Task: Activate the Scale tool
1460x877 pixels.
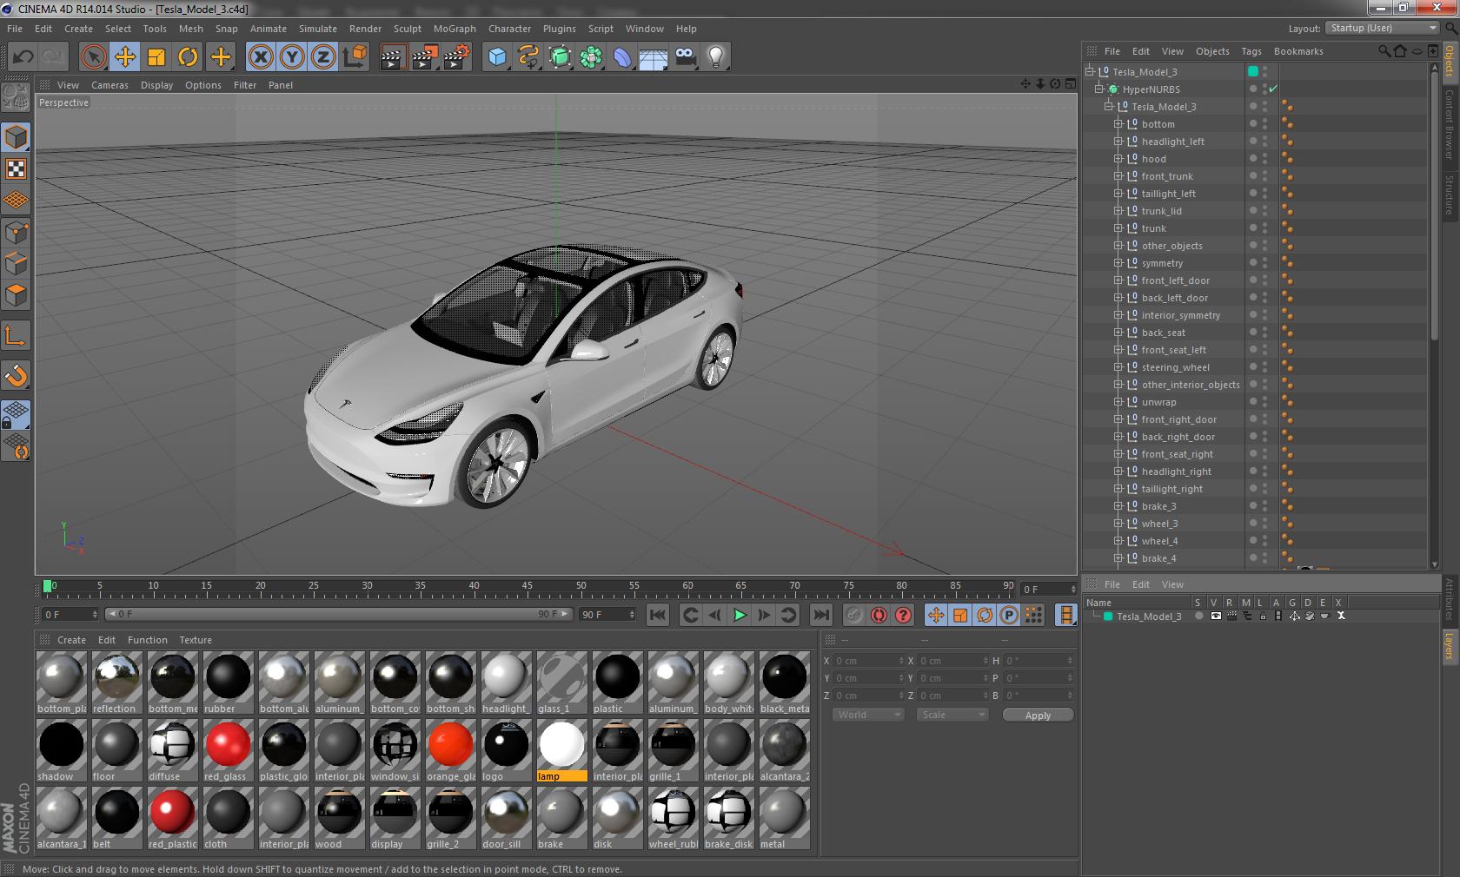Action: [x=156, y=57]
